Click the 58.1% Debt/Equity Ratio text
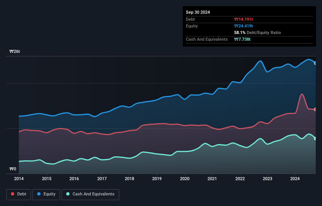The image size is (322, 206). click(257, 33)
